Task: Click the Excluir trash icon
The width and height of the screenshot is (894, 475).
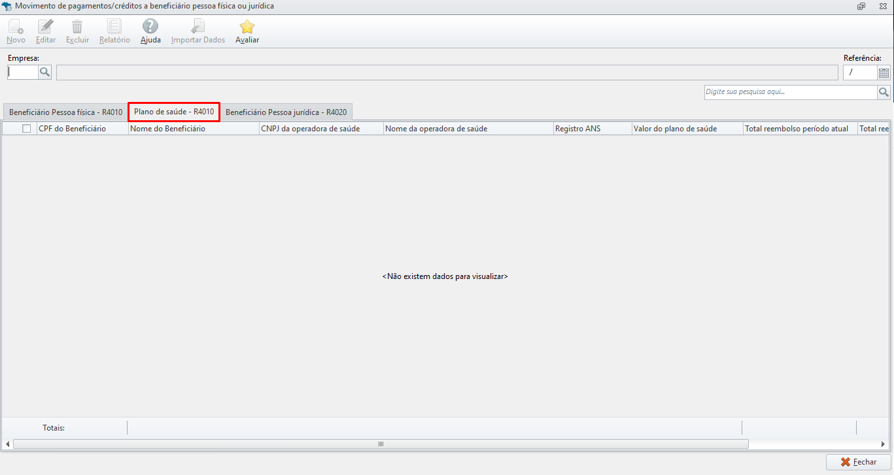Action: (x=77, y=27)
